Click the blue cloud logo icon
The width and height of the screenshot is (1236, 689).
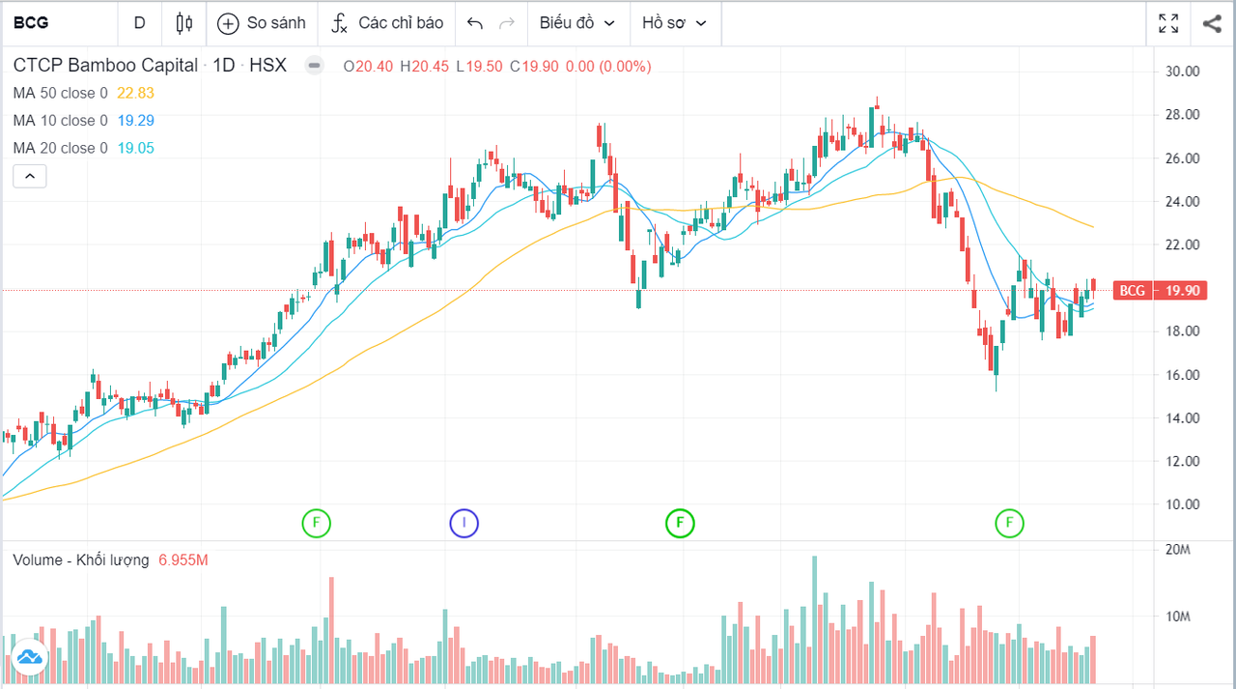pyautogui.click(x=29, y=657)
